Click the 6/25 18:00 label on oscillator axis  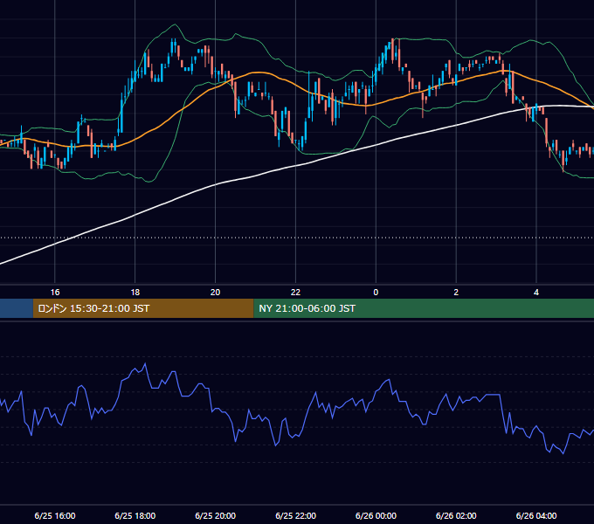point(135,515)
